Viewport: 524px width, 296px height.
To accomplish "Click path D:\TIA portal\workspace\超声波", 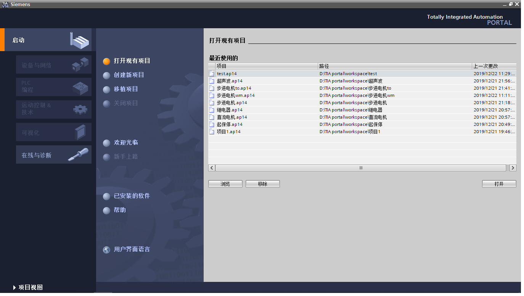I will tap(351, 81).
